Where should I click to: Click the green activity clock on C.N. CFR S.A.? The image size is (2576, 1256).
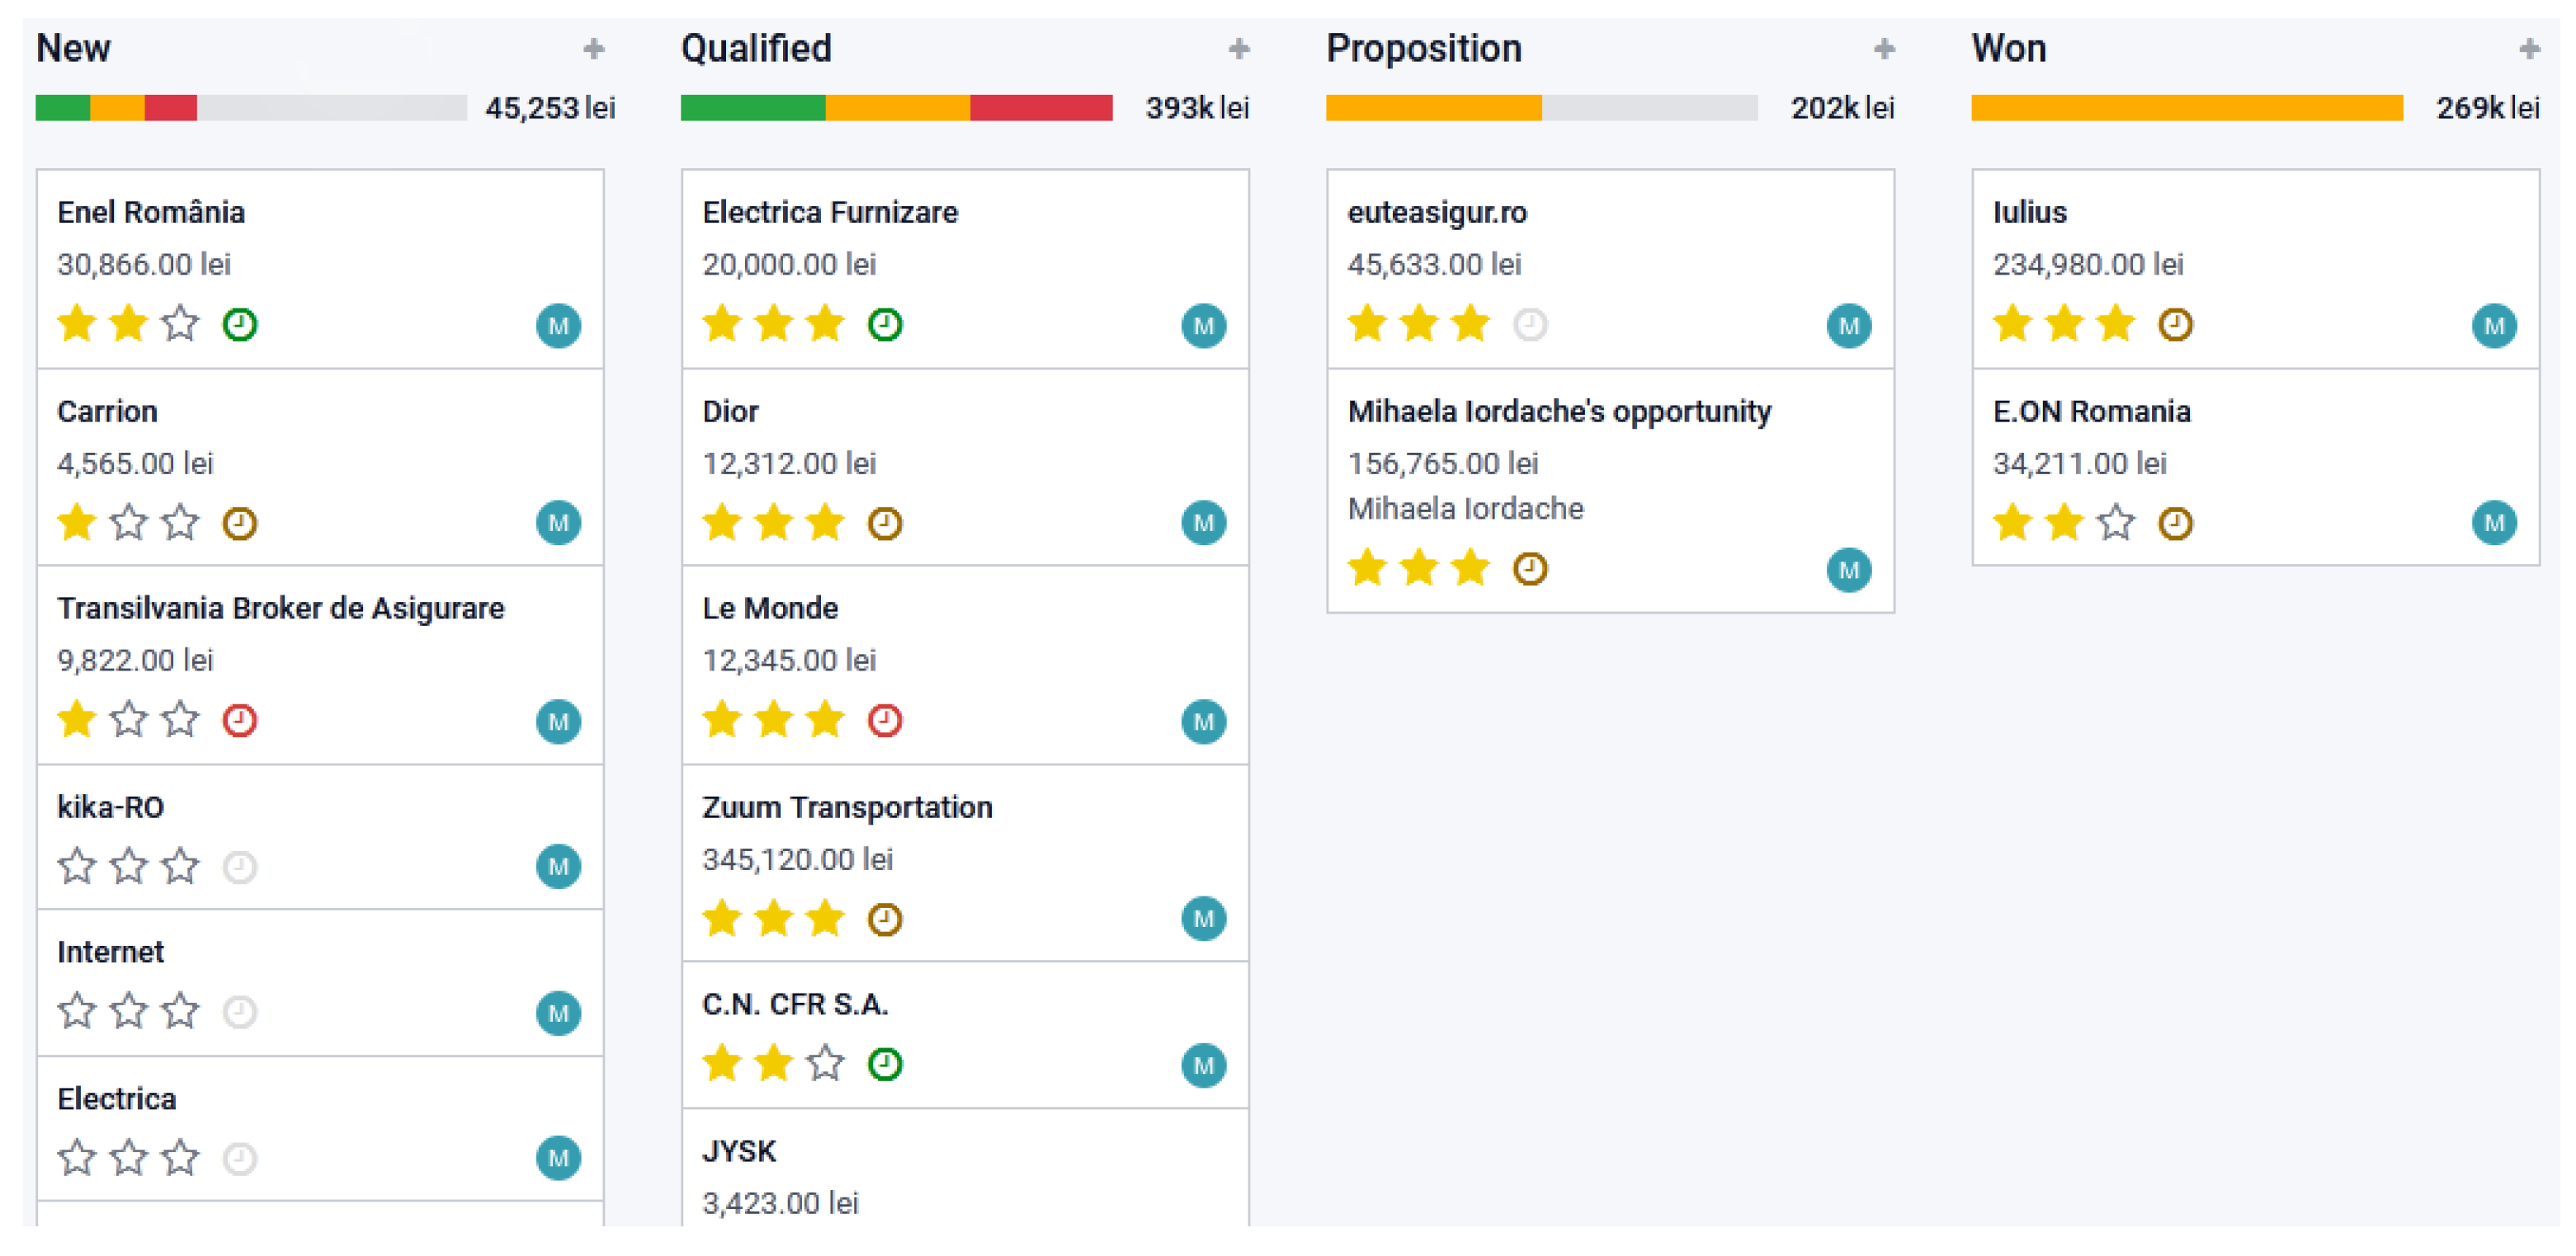[885, 1064]
